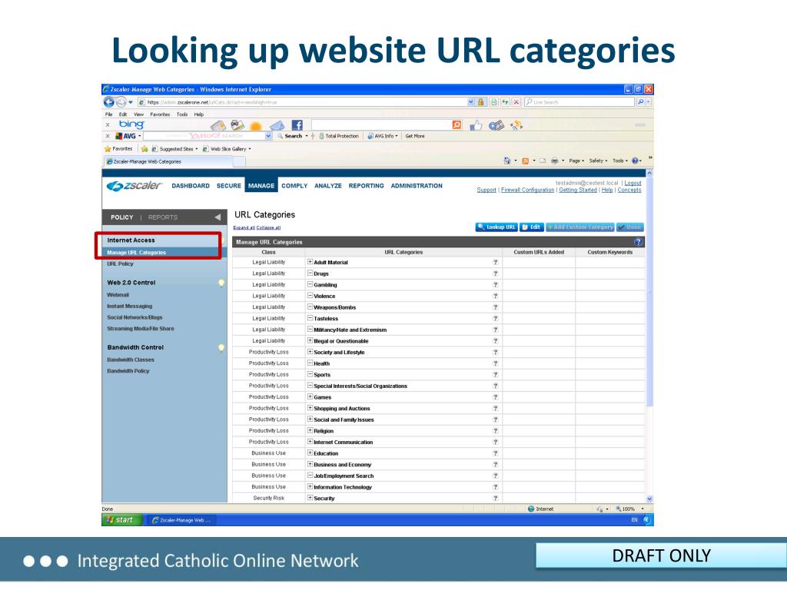This screenshot has height=590, width=787.
Task: Open the ANALYZE tab
Action: pos(328,186)
